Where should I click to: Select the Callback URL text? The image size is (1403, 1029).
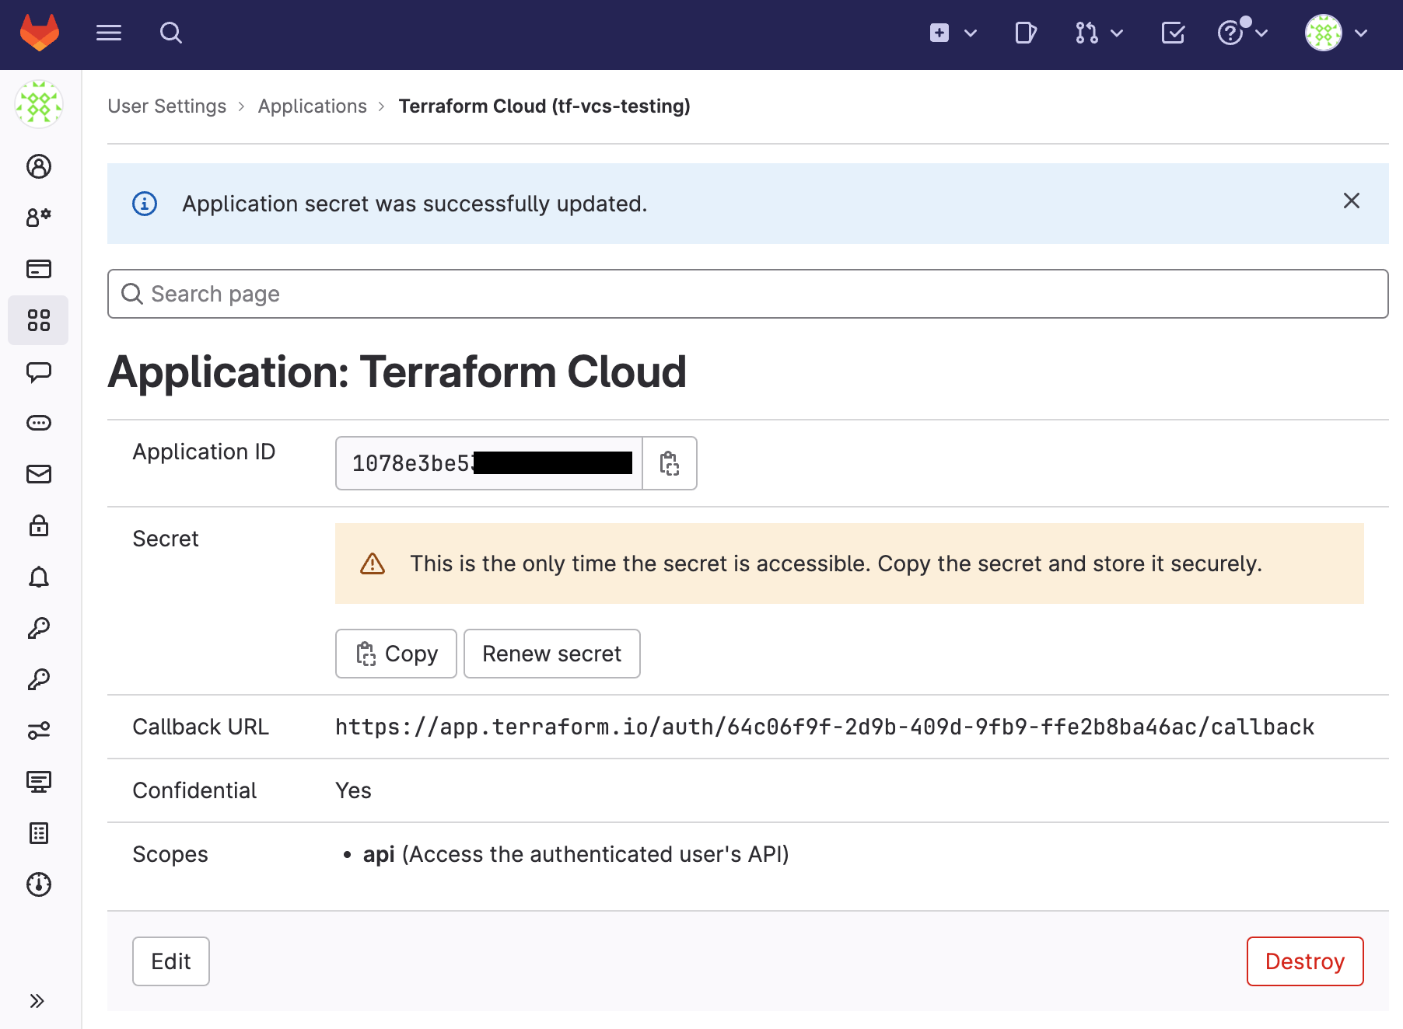coord(824,727)
